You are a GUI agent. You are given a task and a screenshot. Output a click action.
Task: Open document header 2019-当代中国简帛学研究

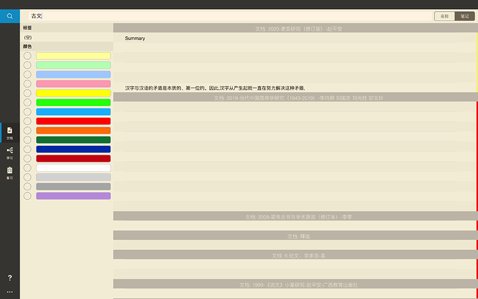point(295,97)
